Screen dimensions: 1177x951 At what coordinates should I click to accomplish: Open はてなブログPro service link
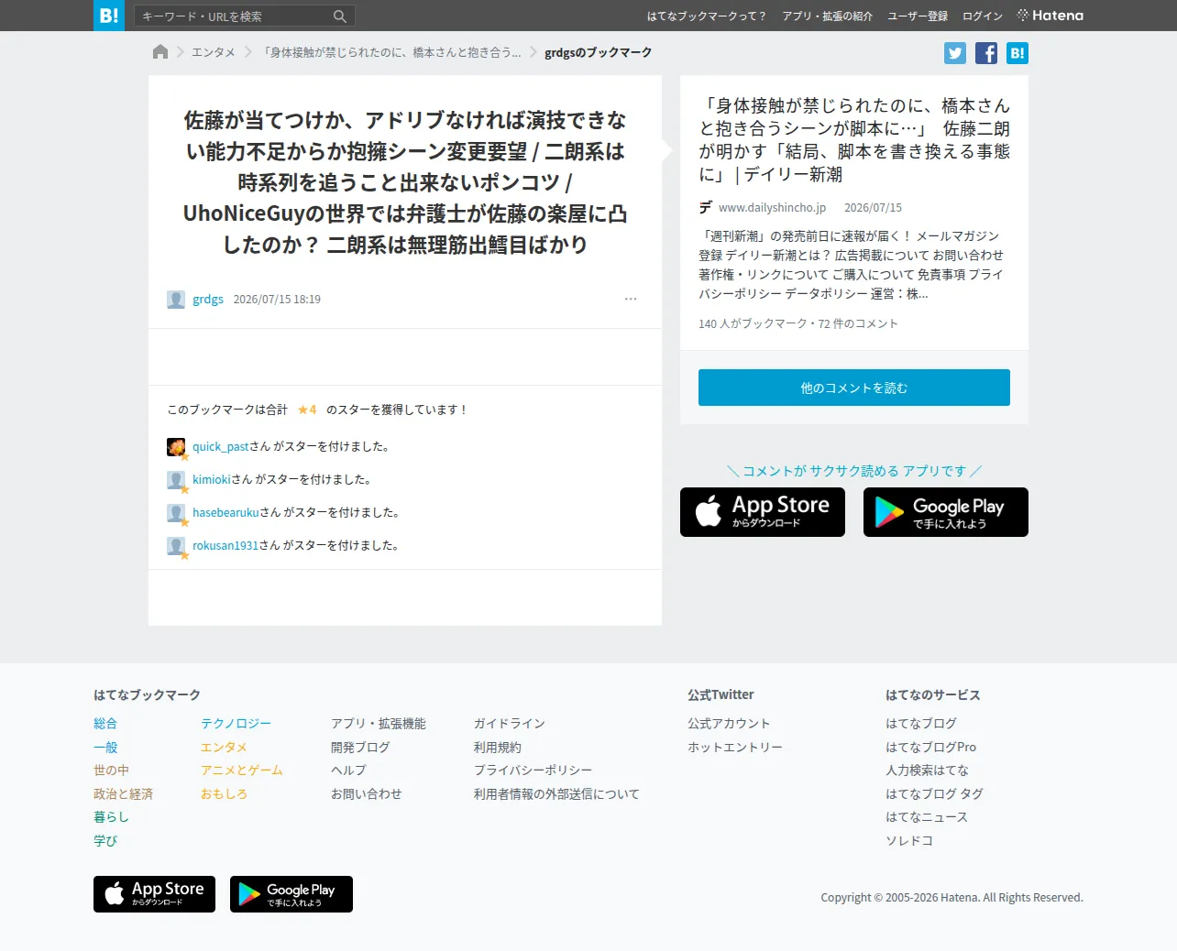coord(931,748)
